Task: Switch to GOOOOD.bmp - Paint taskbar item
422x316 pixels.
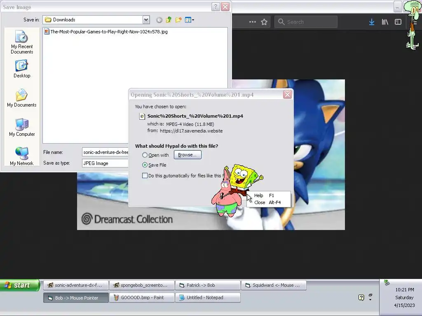Action: (142, 298)
